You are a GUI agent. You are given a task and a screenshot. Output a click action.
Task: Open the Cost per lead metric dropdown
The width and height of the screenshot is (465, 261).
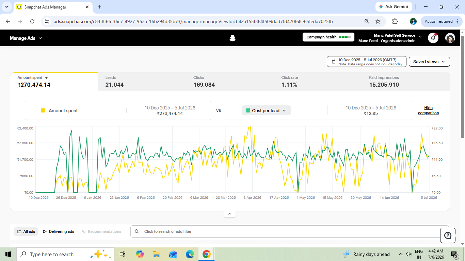click(x=266, y=110)
